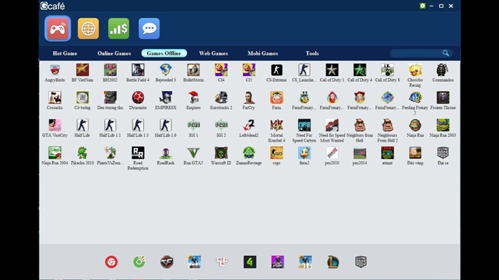499x280 pixels.
Task: Launch Neighbours From Hell 2 icon
Action: (x=387, y=125)
